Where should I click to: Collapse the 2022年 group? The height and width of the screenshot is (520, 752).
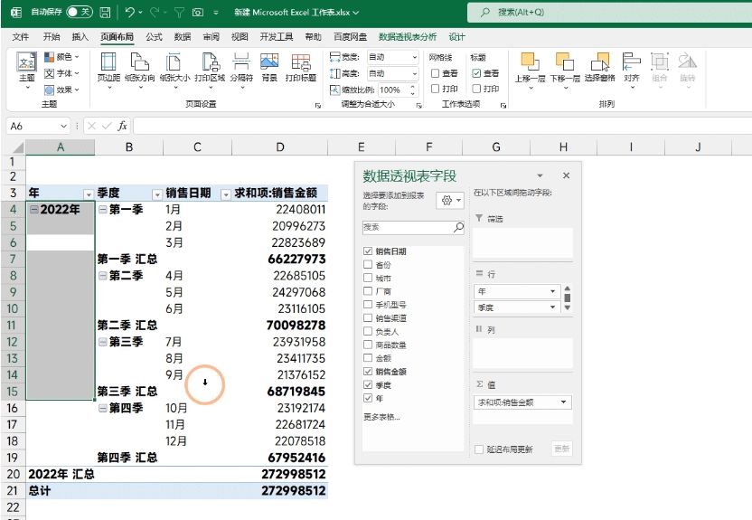click(x=33, y=209)
